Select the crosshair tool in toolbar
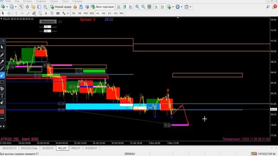 click(x=9, y=13)
